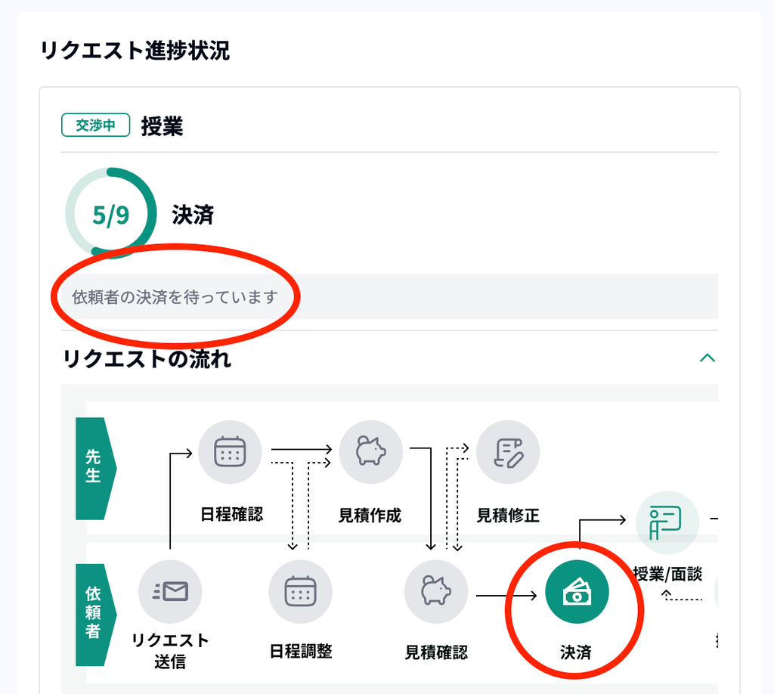This screenshot has width=774, height=694.
Task: Click the 日程確認 calendar icon
Action: pyautogui.click(x=230, y=451)
